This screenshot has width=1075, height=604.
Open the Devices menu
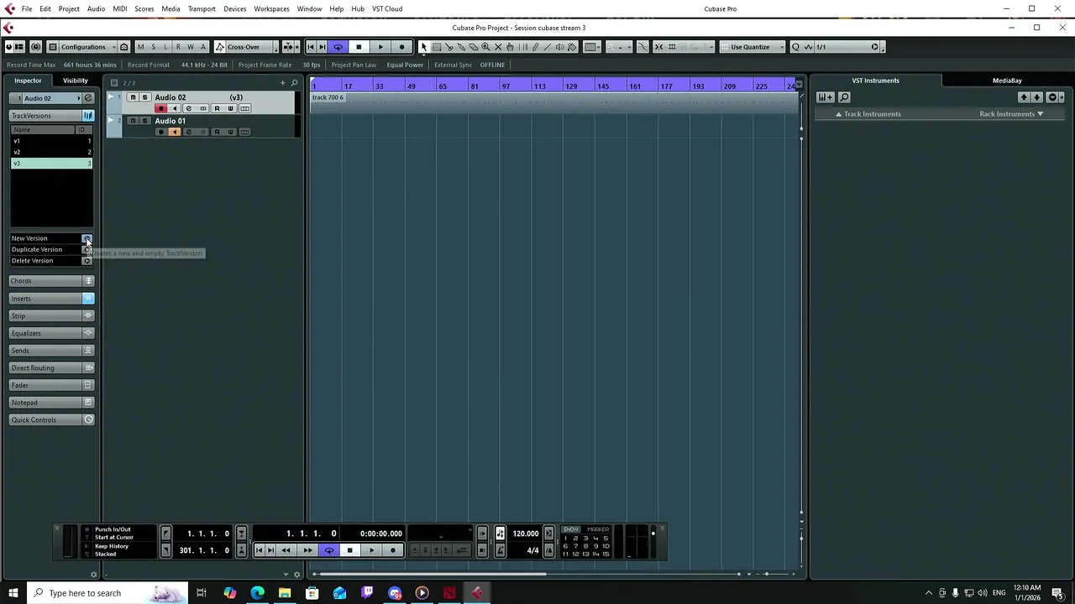point(235,8)
